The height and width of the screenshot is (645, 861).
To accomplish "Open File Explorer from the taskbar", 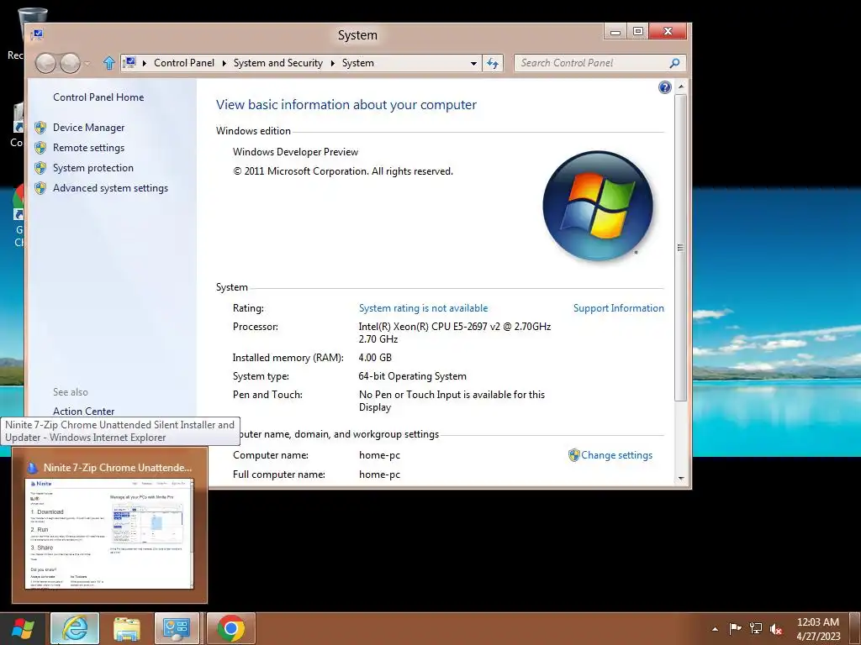I will [x=126, y=628].
